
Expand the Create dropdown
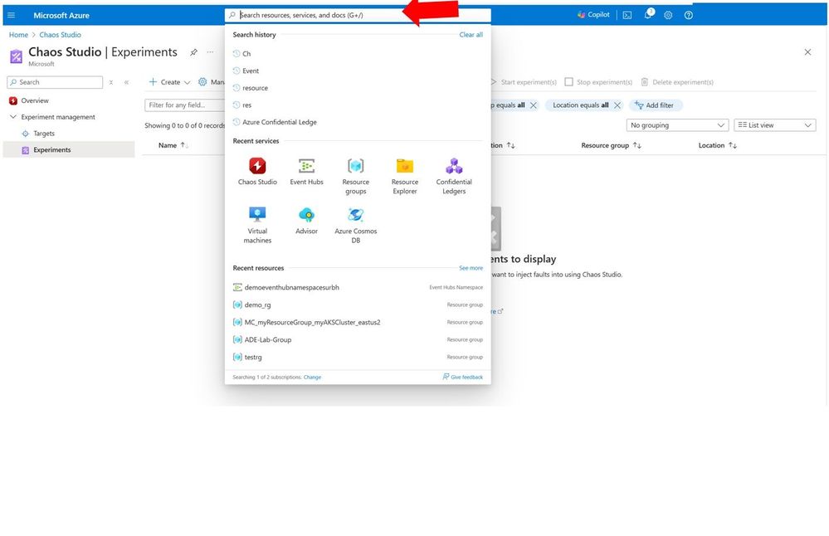(x=170, y=82)
